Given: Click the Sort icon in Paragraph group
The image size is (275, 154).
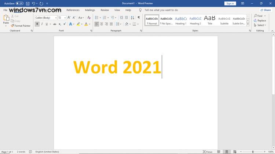Looking at the screenshot, I should 133,18.
